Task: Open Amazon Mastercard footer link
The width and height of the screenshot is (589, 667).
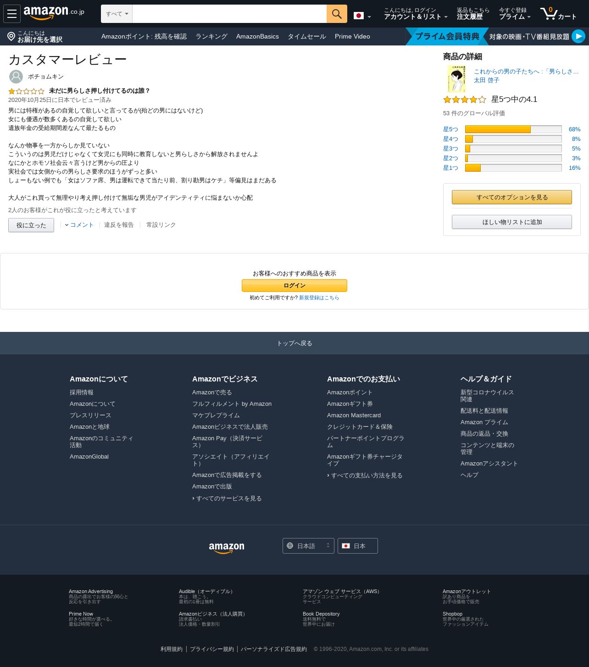Action: (x=354, y=415)
